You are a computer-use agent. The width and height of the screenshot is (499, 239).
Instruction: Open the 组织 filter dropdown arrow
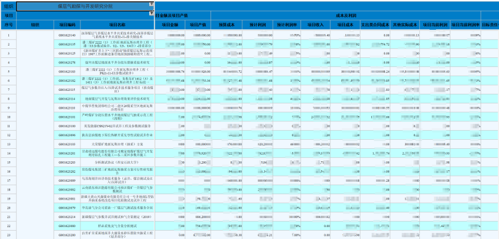[x=151, y=4]
